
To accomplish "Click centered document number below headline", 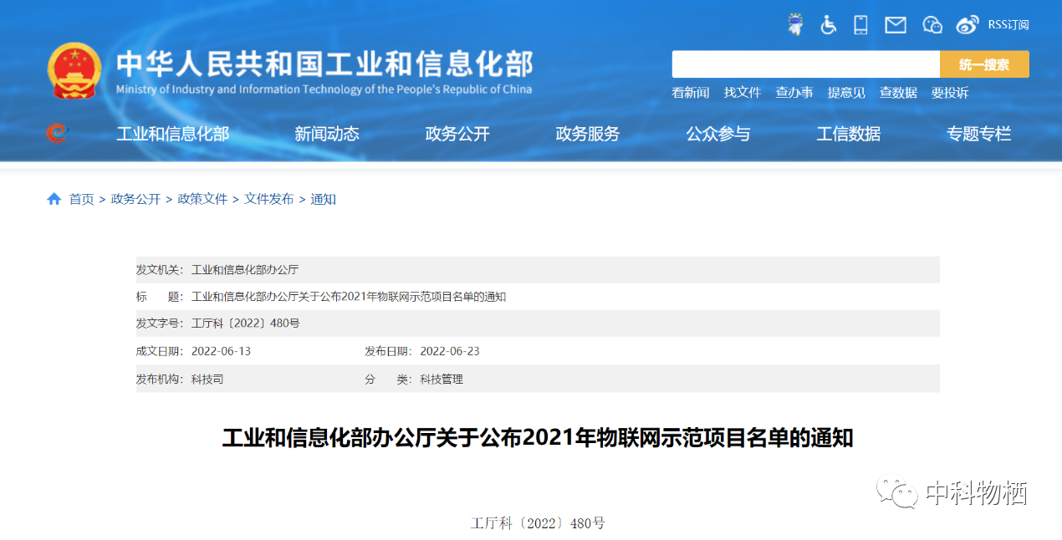I will (x=538, y=523).
